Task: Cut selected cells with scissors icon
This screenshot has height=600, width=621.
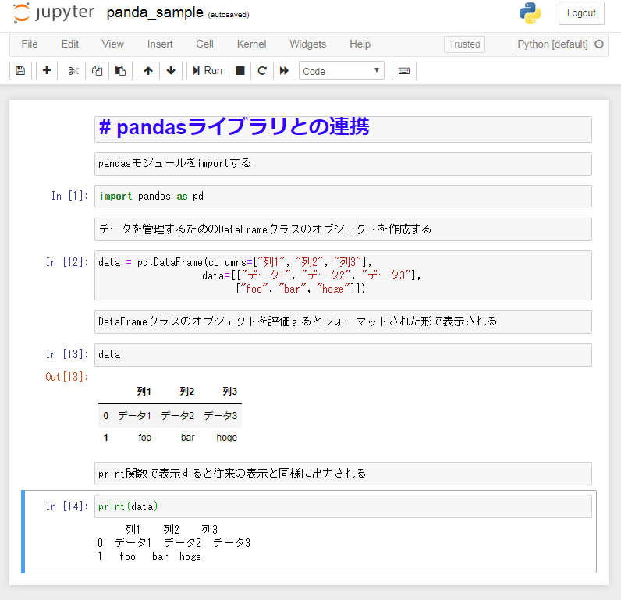Action: point(73,71)
